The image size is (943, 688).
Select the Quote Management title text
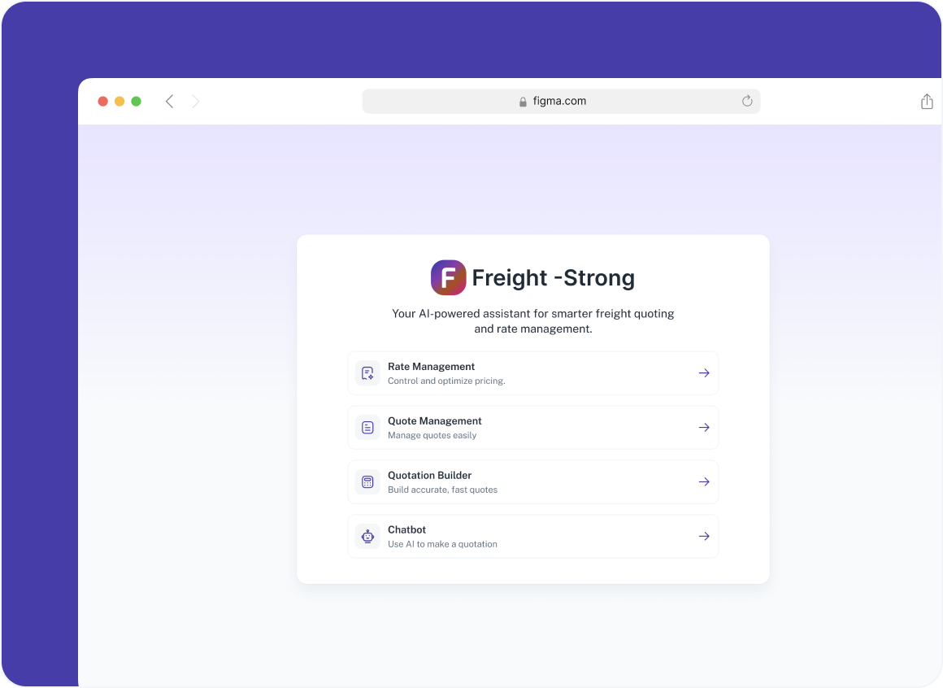click(x=434, y=421)
